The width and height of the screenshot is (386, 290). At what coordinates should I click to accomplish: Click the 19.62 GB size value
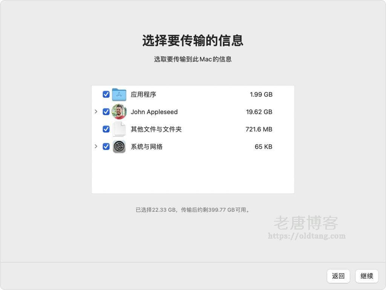click(259, 112)
